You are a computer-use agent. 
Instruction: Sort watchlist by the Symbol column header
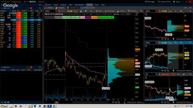coord(3,11)
